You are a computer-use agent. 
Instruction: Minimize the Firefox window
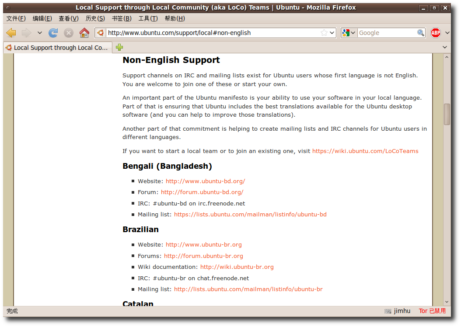pyautogui.click(x=423, y=8)
